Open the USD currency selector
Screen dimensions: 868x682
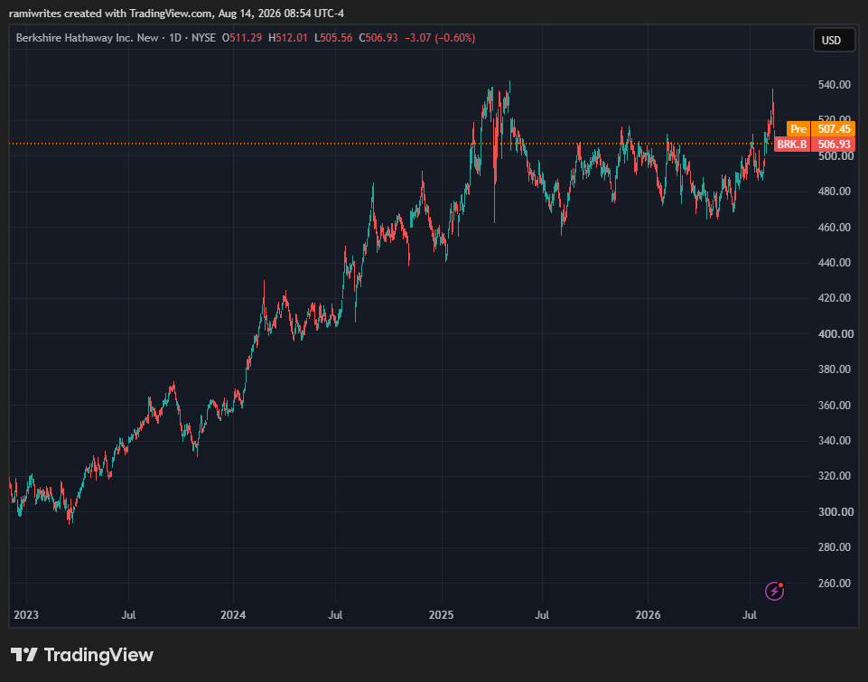click(x=835, y=41)
